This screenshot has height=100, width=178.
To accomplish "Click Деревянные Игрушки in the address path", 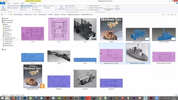I will click(x=73, y=14).
